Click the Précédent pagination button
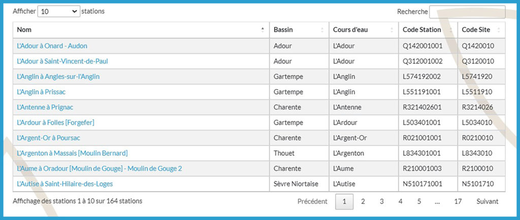 (x=312, y=202)
